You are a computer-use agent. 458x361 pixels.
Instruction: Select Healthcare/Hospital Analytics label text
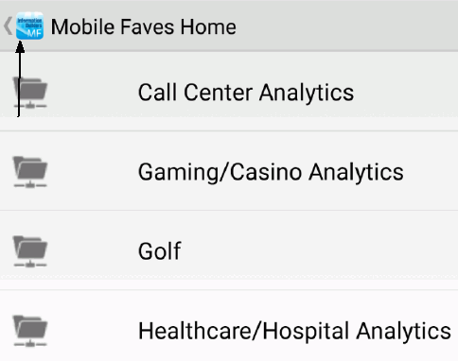(294, 331)
